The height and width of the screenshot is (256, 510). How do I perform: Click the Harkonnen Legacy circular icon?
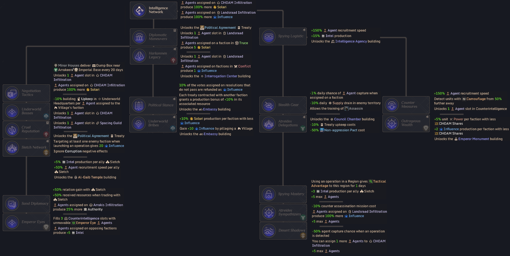point(139,56)
